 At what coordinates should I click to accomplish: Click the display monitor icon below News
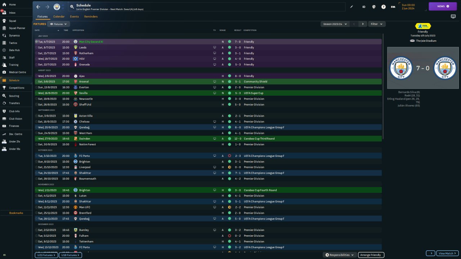point(453,17)
